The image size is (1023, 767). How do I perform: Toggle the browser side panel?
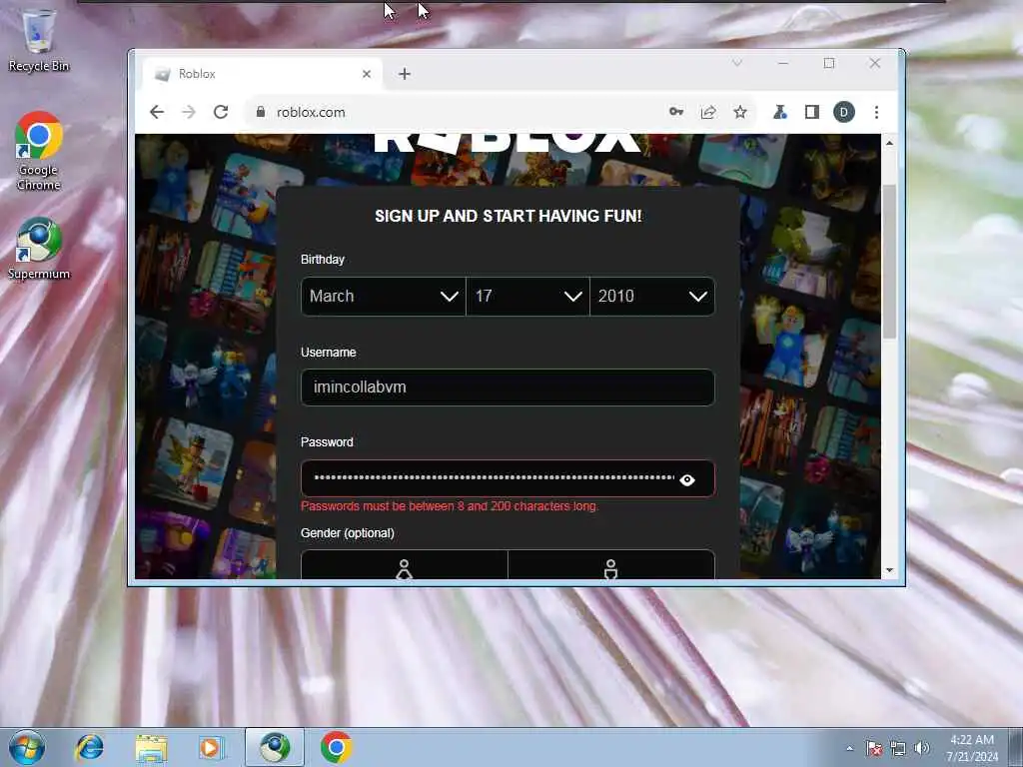[x=811, y=112]
